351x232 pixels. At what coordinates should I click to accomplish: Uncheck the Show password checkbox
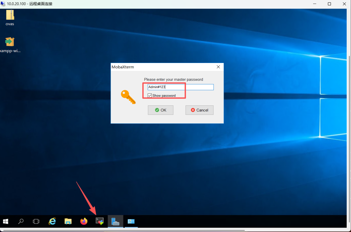click(x=150, y=96)
